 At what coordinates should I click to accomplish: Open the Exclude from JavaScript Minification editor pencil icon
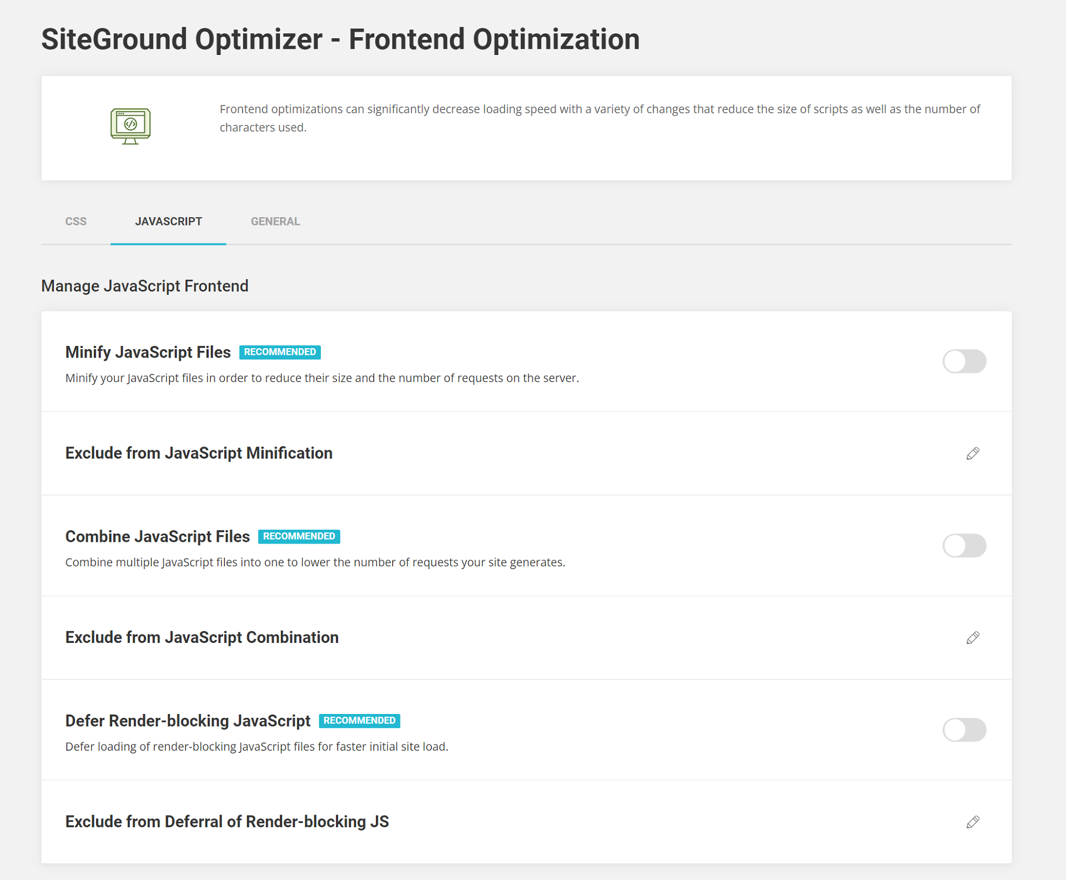pos(973,454)
